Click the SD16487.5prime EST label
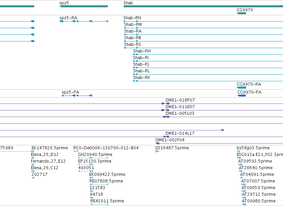This screenshot has height=206, width=283. click(x=172, y=148)
